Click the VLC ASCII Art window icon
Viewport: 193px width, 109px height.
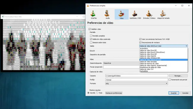click(3, 17)
